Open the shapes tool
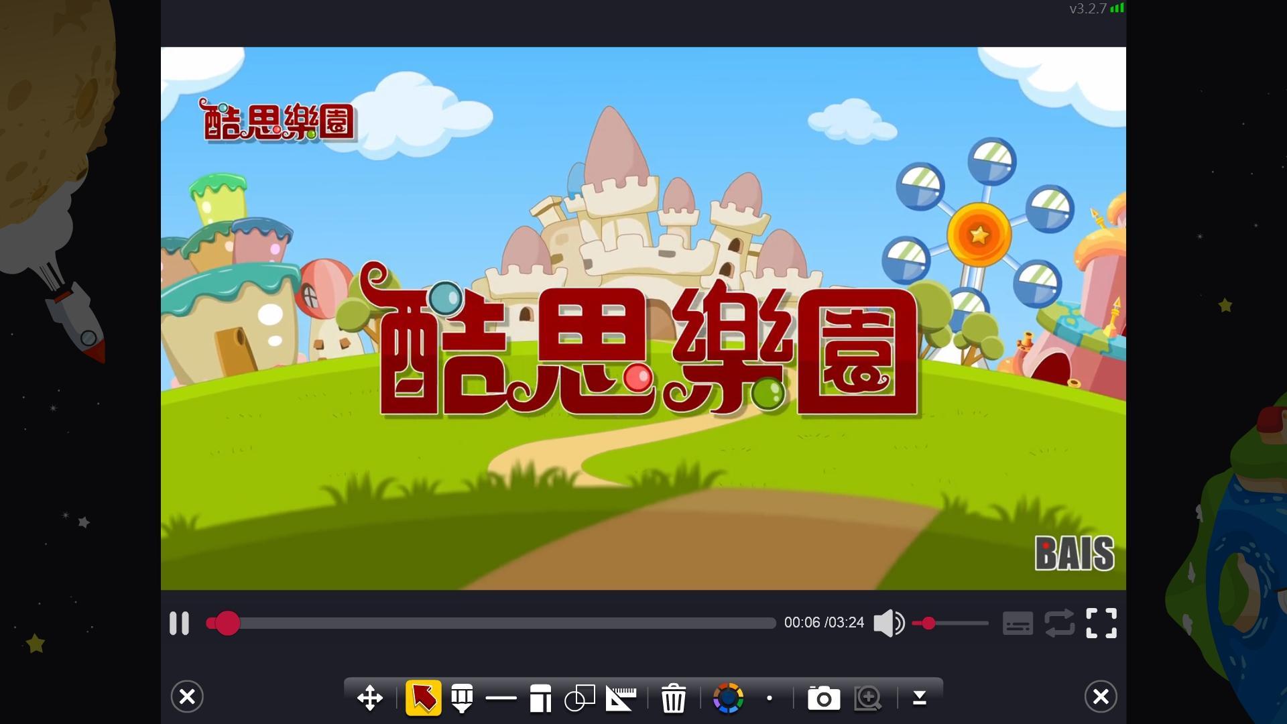1287x724 pixels. click(580, 698)
